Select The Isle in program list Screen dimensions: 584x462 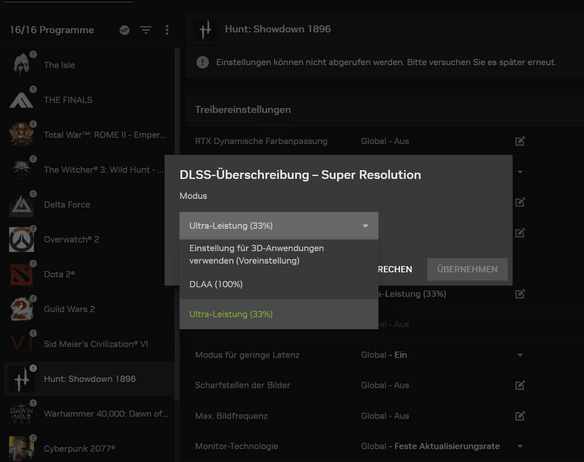click(89, 65)
